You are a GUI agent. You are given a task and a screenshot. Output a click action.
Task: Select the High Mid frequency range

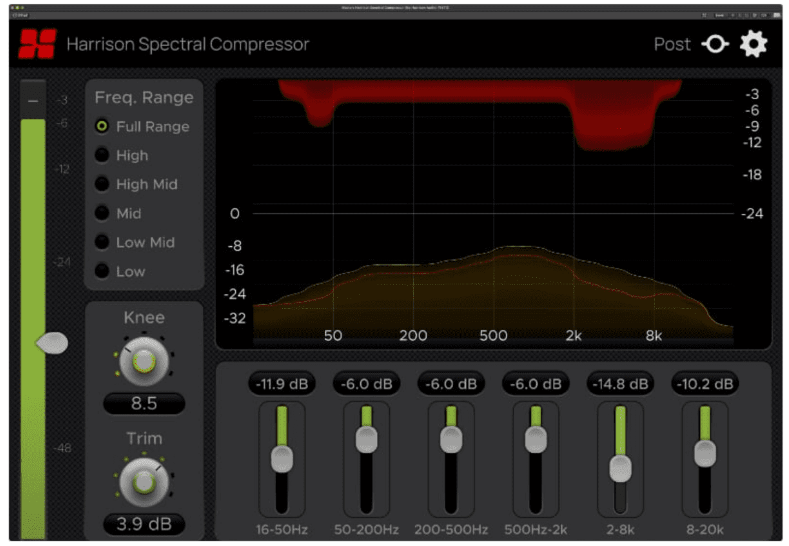[x=136, y=184]
